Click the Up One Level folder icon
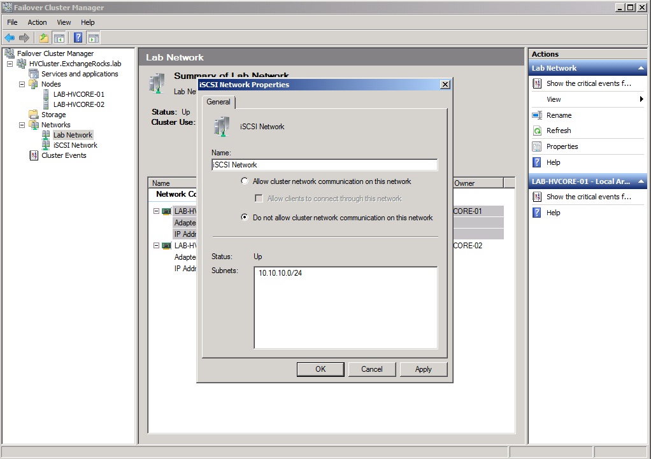Image resolution: width=651 pixels, height=459 pixels. 44,38
